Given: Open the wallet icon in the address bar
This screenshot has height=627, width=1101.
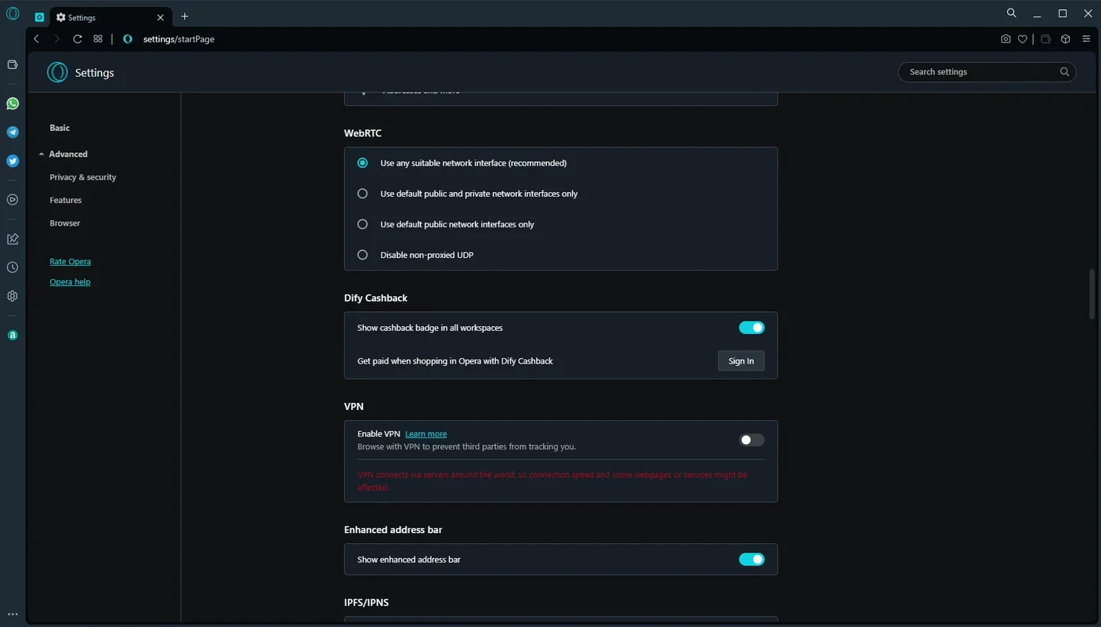Looking at the screenshot, I should click(x=1046, y=38).
